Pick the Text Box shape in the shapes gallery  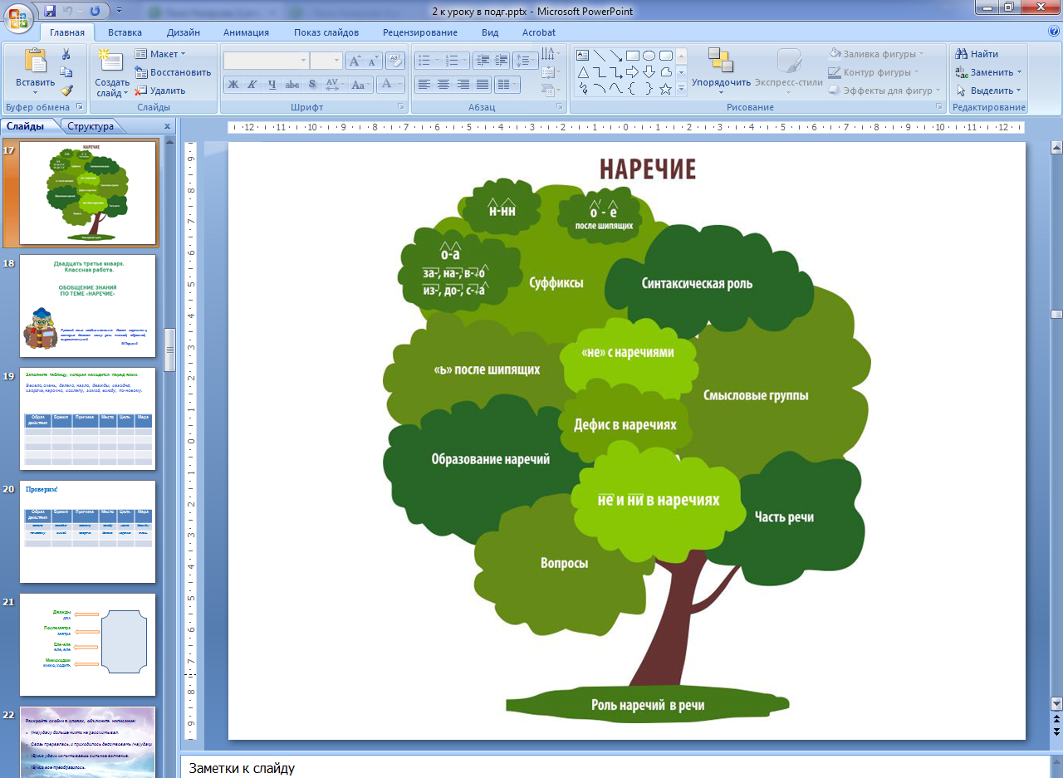click(583, 56)
